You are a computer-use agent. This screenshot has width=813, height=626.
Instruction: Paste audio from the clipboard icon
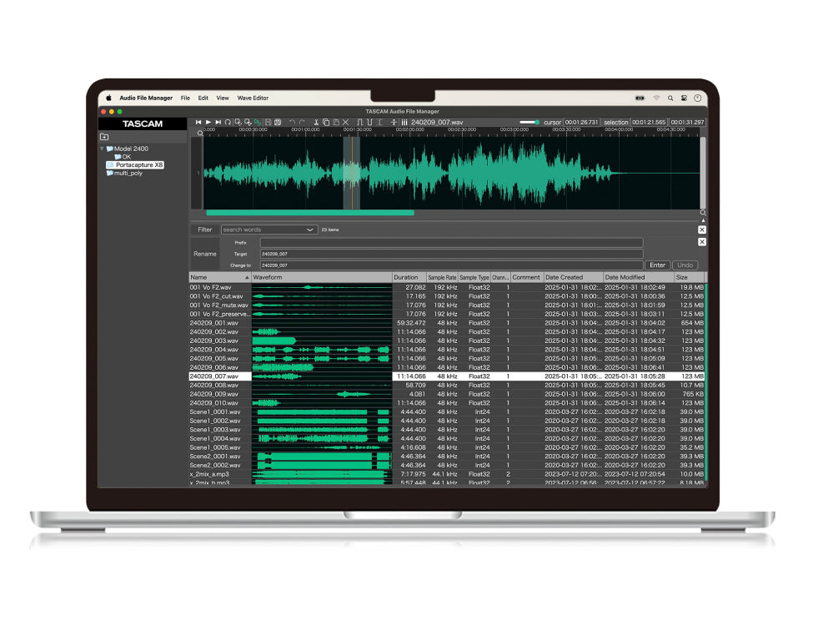point(336,122)
